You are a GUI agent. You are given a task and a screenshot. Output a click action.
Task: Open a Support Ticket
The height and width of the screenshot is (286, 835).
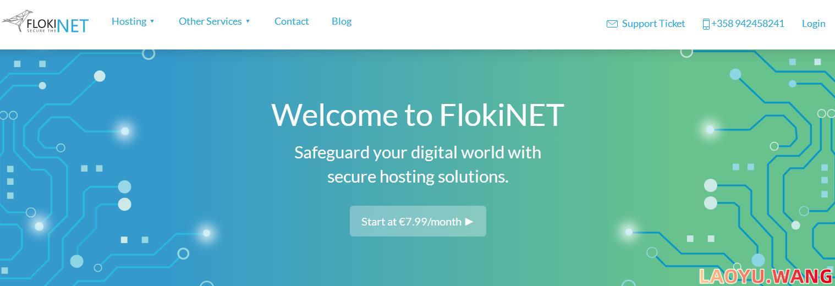pos(653,24)
